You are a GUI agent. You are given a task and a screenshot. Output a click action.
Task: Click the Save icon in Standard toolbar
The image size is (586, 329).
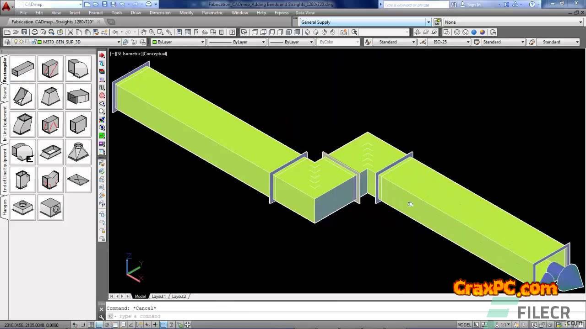click(24, 32)
